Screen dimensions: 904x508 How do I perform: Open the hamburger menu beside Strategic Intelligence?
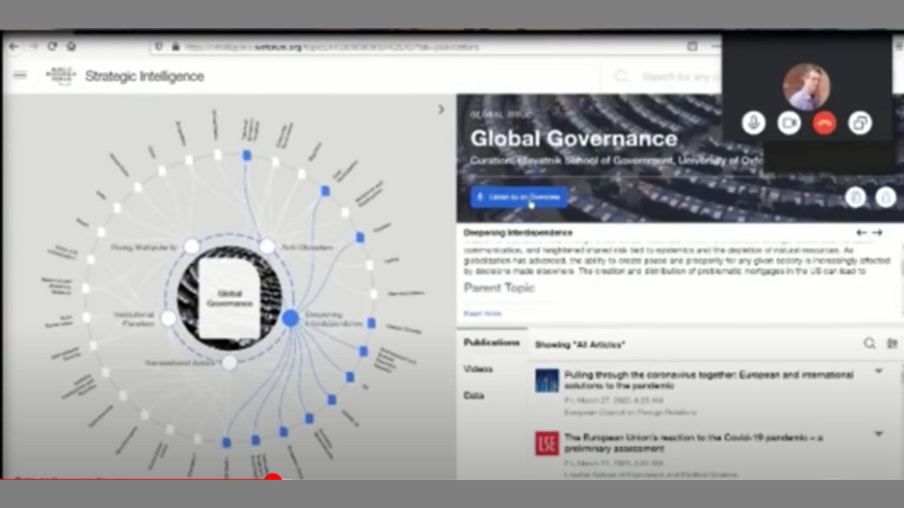[x=20, y=75]
